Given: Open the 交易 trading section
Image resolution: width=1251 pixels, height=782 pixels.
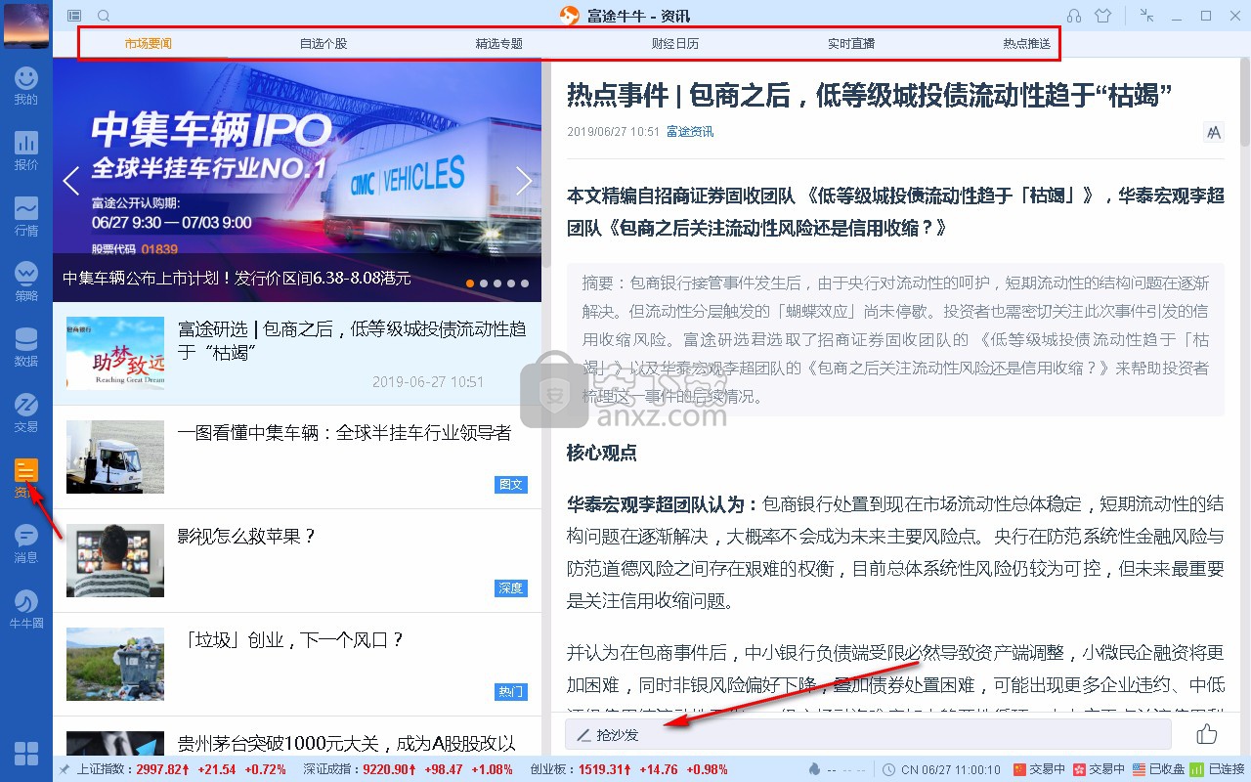Looking at the screenshot, I should (x=26, y=413).
